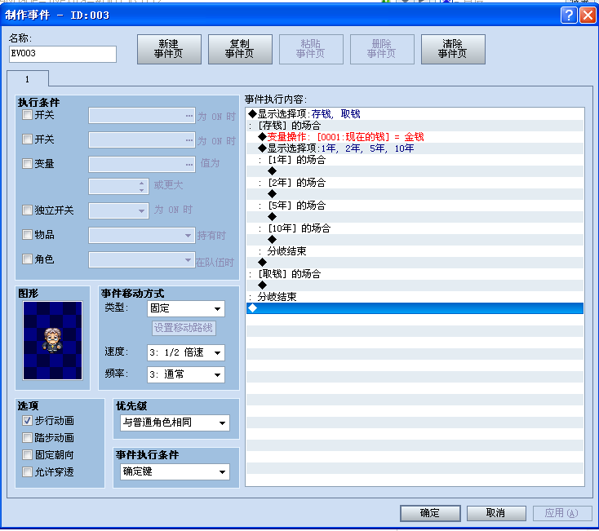Image resolution: width=599 pixels, height=531 pixels.
Task: Enable the 变量 condition checkbox
Action: click(27, 164)
